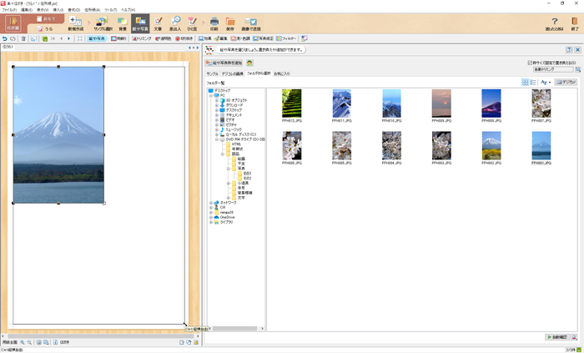The height and width of the screenshot is (353, 584).
Task: Click the 困ったときは help icon
Action: click(x=555, y=23)
